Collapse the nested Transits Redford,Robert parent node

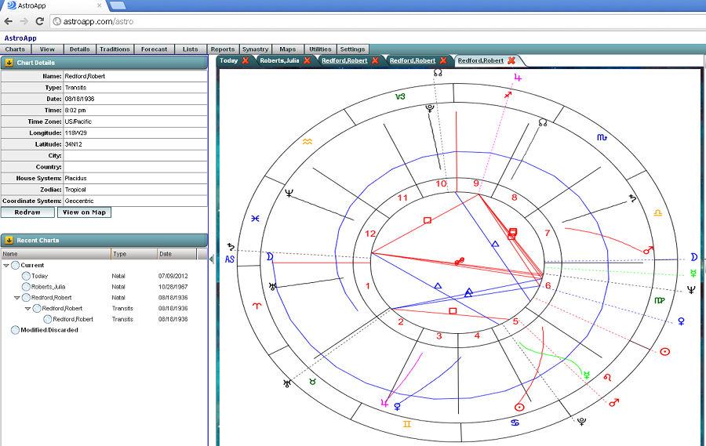click(27, 309)
